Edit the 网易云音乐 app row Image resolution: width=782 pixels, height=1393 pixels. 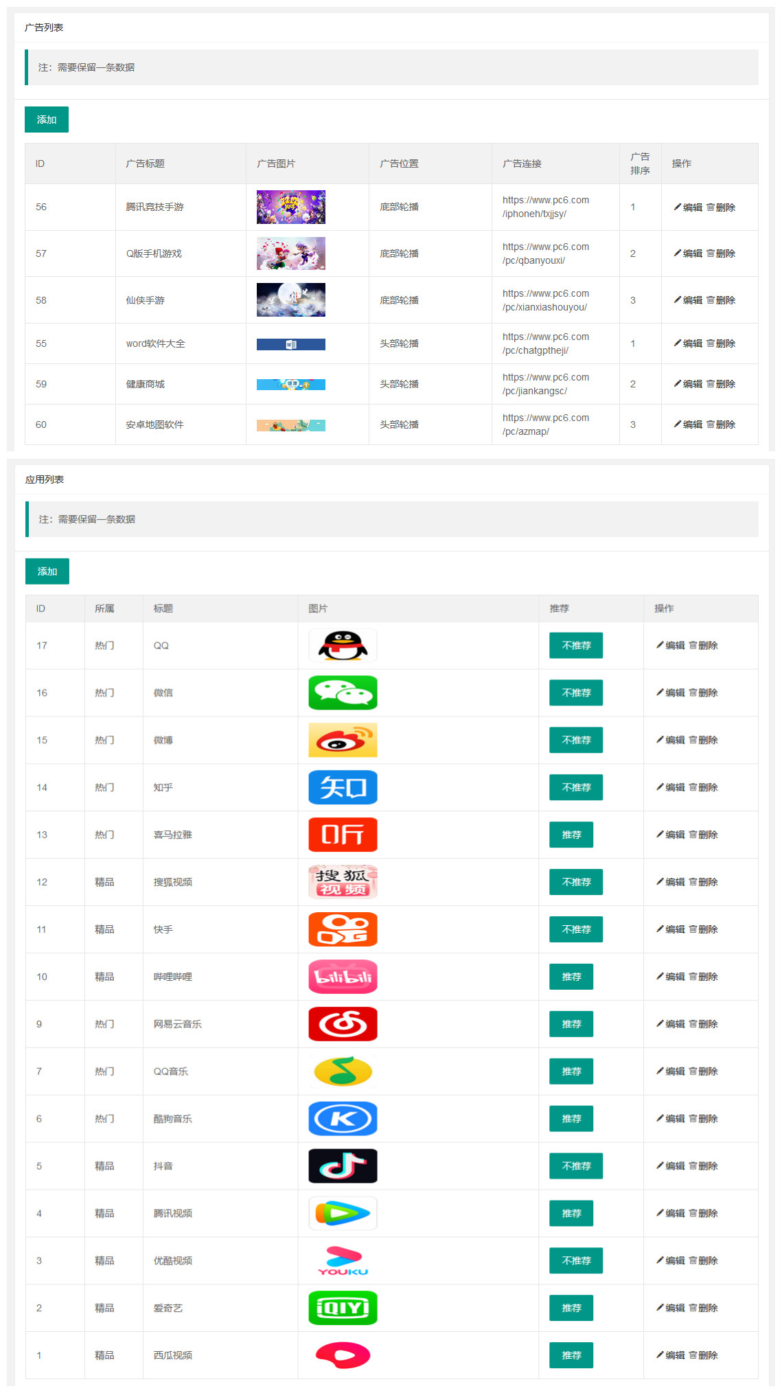point(671,1024)
